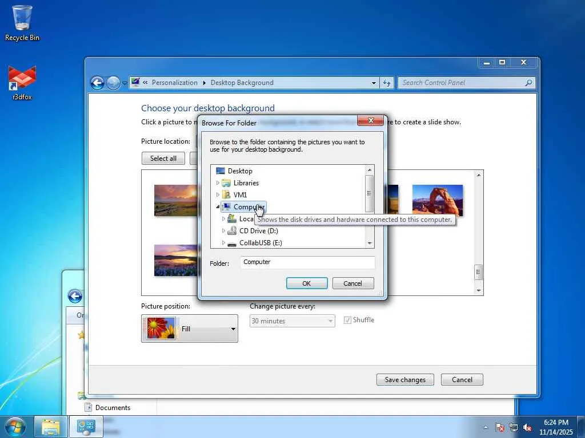
Task: Open the Picture position Fill dropdown
Action: click(190, 328)
